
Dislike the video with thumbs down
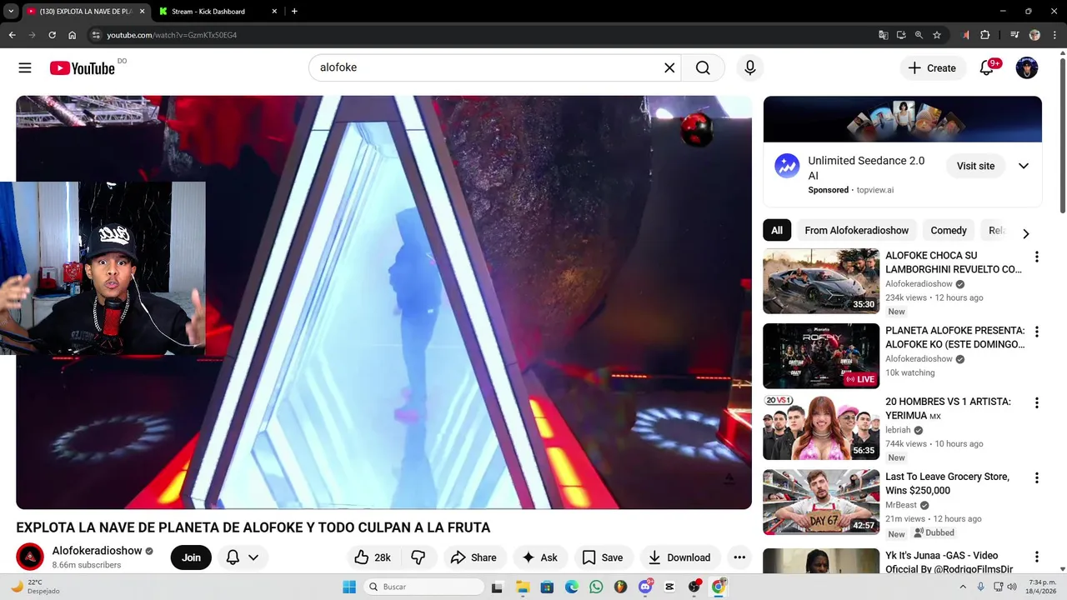coord(418,557)
